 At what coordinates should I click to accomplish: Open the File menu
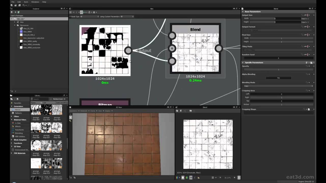[x=13, y=2]
